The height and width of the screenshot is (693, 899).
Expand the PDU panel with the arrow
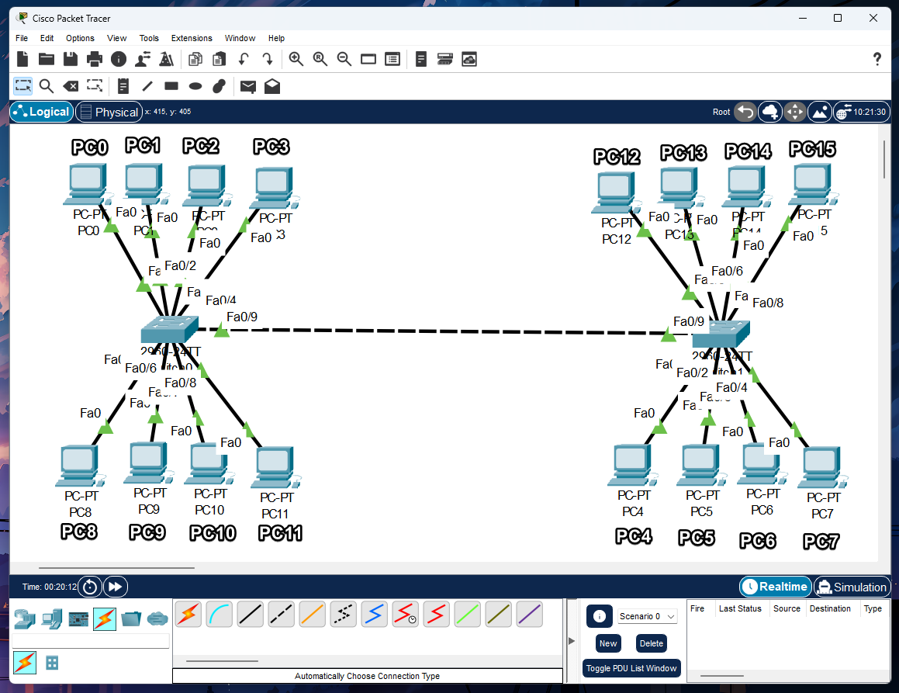pos(571,641)
